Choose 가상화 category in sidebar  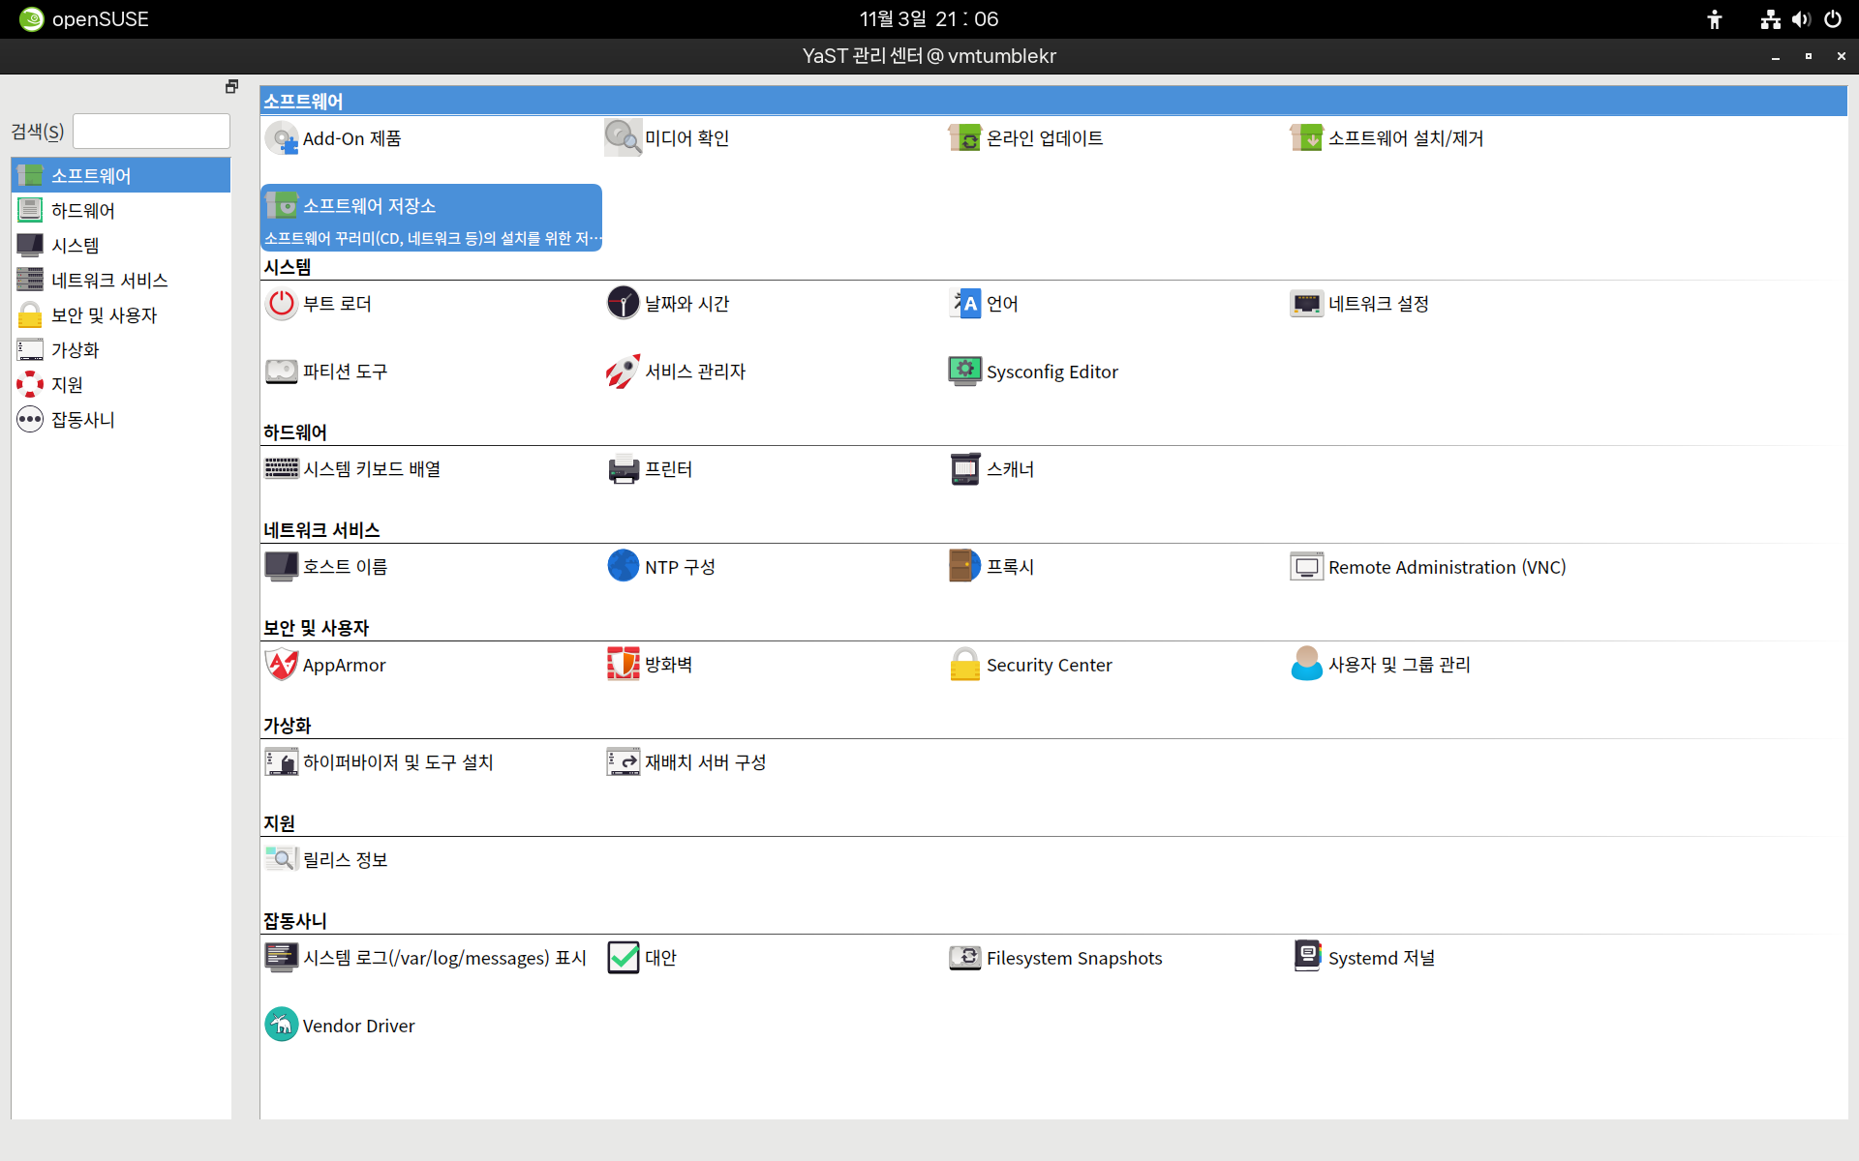[x=76, y=349]
